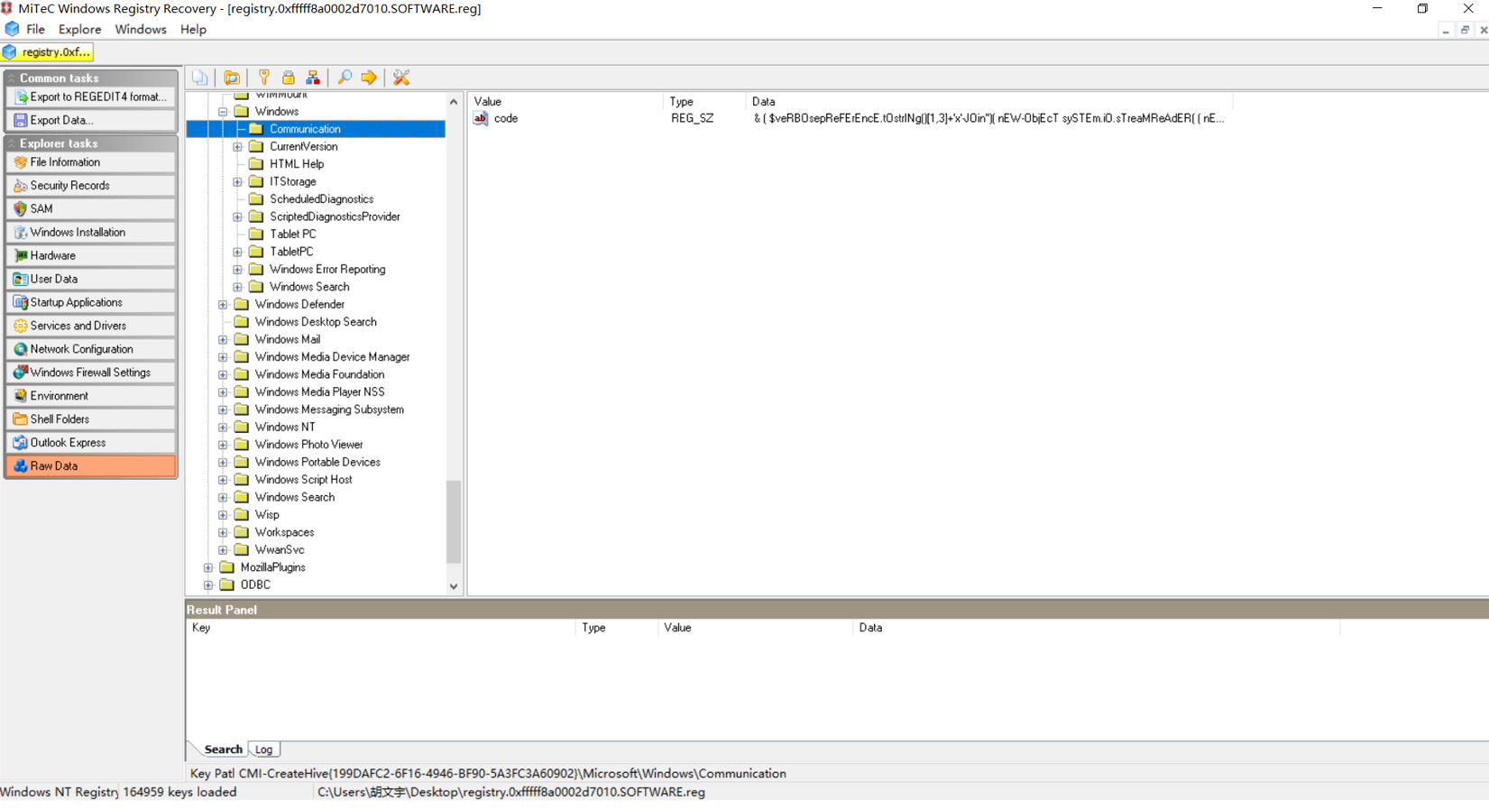The image size is (1489, 810).
Task: Select the Communication tree item
Action: click(x=305, y=129)
